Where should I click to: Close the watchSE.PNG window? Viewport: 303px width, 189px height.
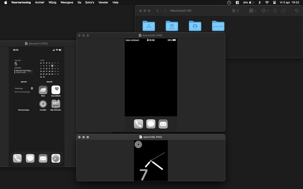point(79,137)
